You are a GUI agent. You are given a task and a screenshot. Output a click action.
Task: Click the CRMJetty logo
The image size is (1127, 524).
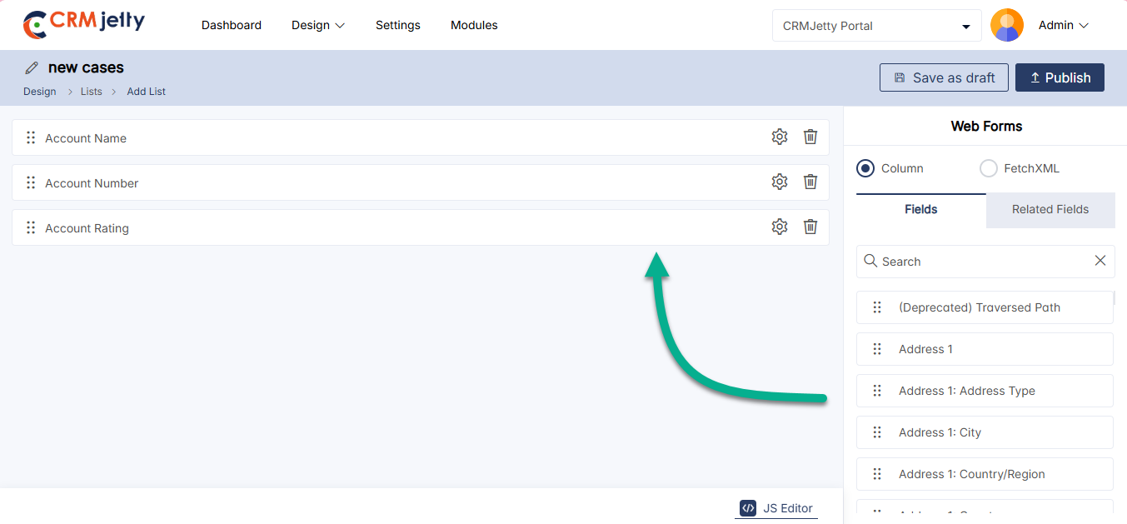83,24
